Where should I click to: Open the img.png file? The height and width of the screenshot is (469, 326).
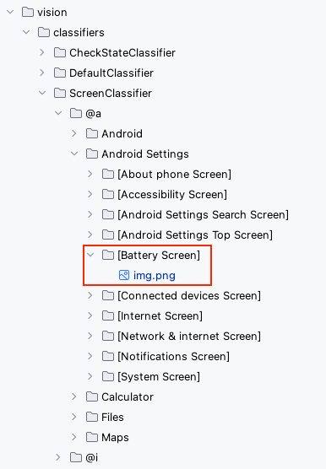click(155, 276)
